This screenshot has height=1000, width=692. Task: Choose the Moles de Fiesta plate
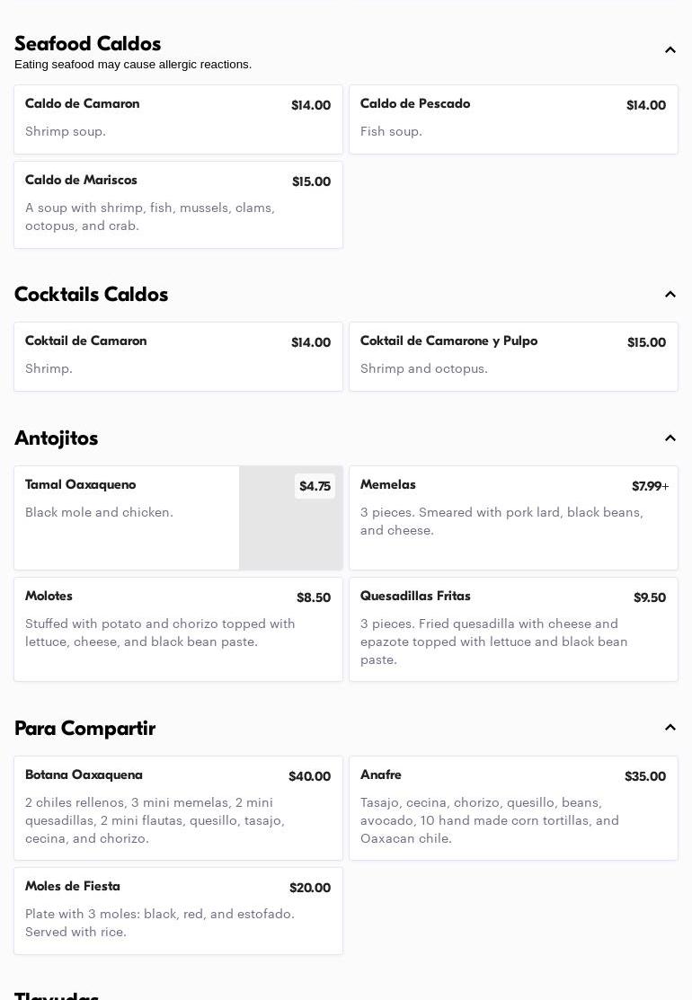pyautogui.click(x=178, y=910)
